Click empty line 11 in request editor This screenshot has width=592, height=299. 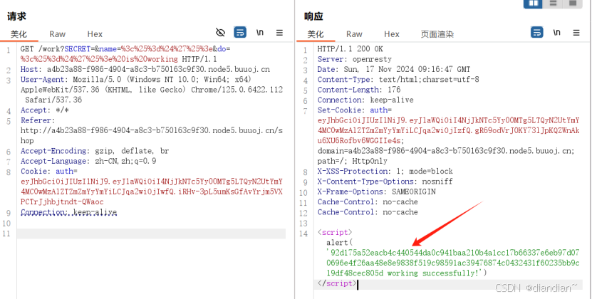point(151,234)
